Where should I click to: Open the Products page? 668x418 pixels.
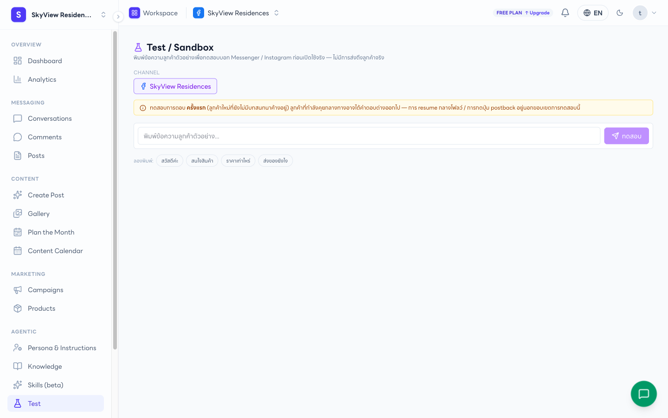pyautogui.click(x=56, y=308)
